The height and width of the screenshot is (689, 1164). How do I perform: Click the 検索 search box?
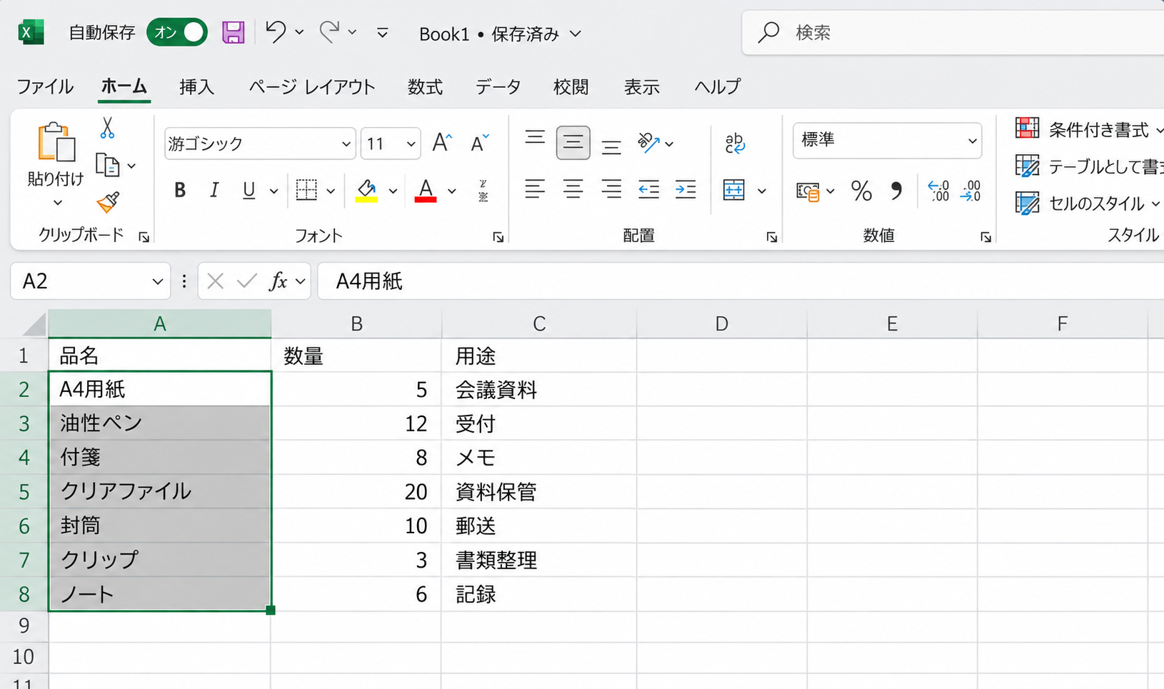click(953, 32)
